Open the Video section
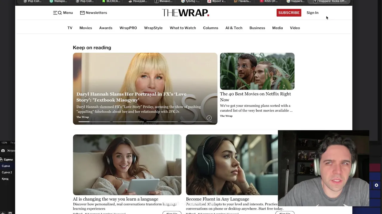Viewport: 382px width, 214px height. click(295, 28)
